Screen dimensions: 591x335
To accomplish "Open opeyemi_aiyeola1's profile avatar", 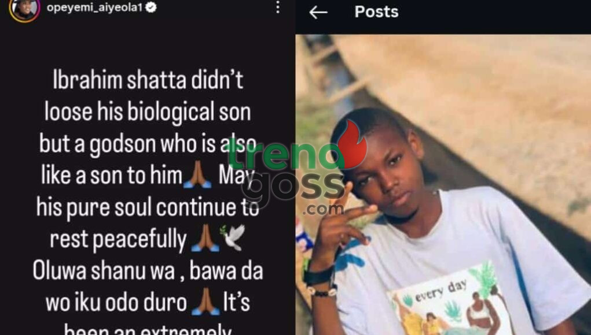I will point(25,9).
